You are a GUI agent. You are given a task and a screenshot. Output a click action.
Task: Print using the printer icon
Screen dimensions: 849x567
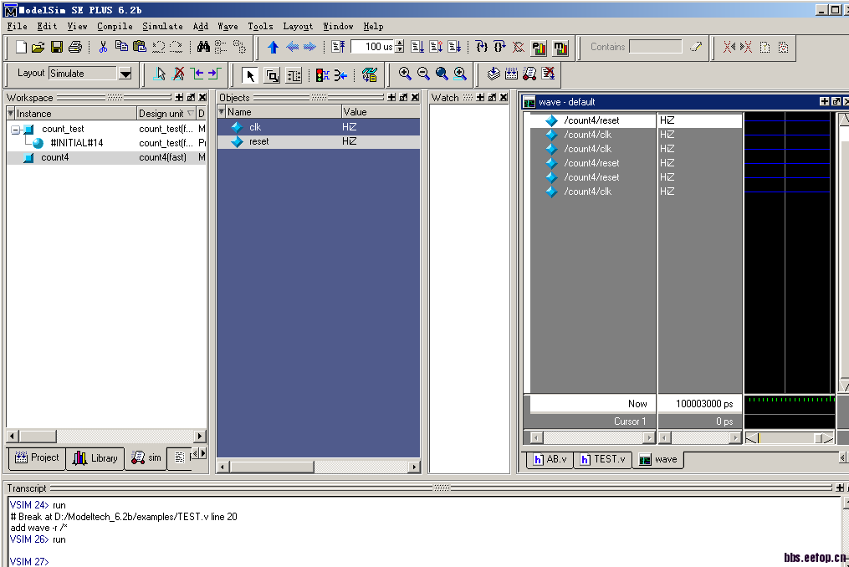(x=74, y=47)
